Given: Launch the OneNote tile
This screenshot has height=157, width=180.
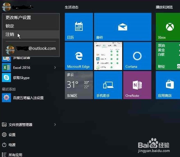Looking at the screenshot, I should [137, 85].
